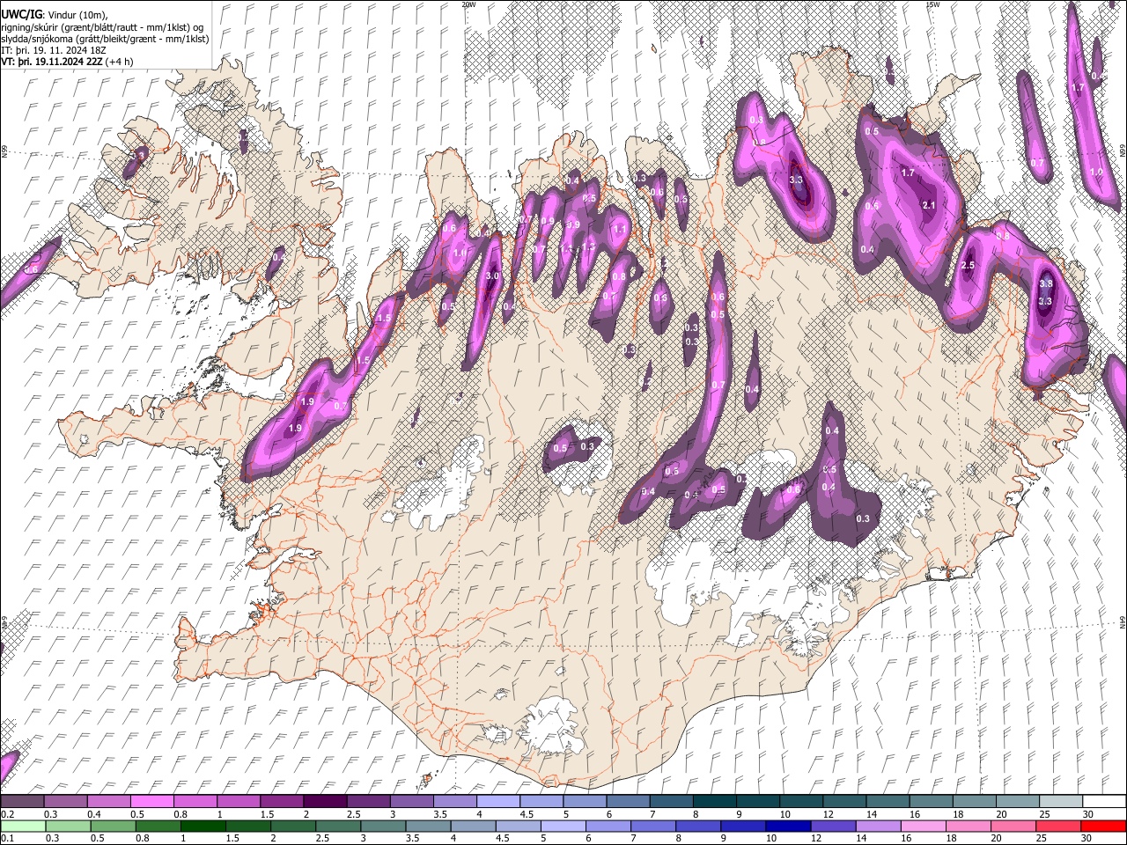Click upper legend swatch between 0.3 and 0.4

coord(65,802)
